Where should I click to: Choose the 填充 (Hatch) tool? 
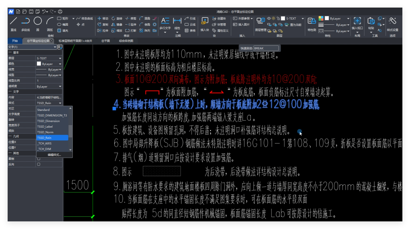tap(63, 30)
